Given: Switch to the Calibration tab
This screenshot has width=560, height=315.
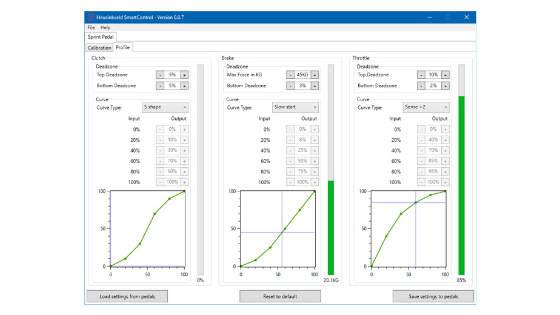Looking at the screenshot, I should click(x=99, y=47).
